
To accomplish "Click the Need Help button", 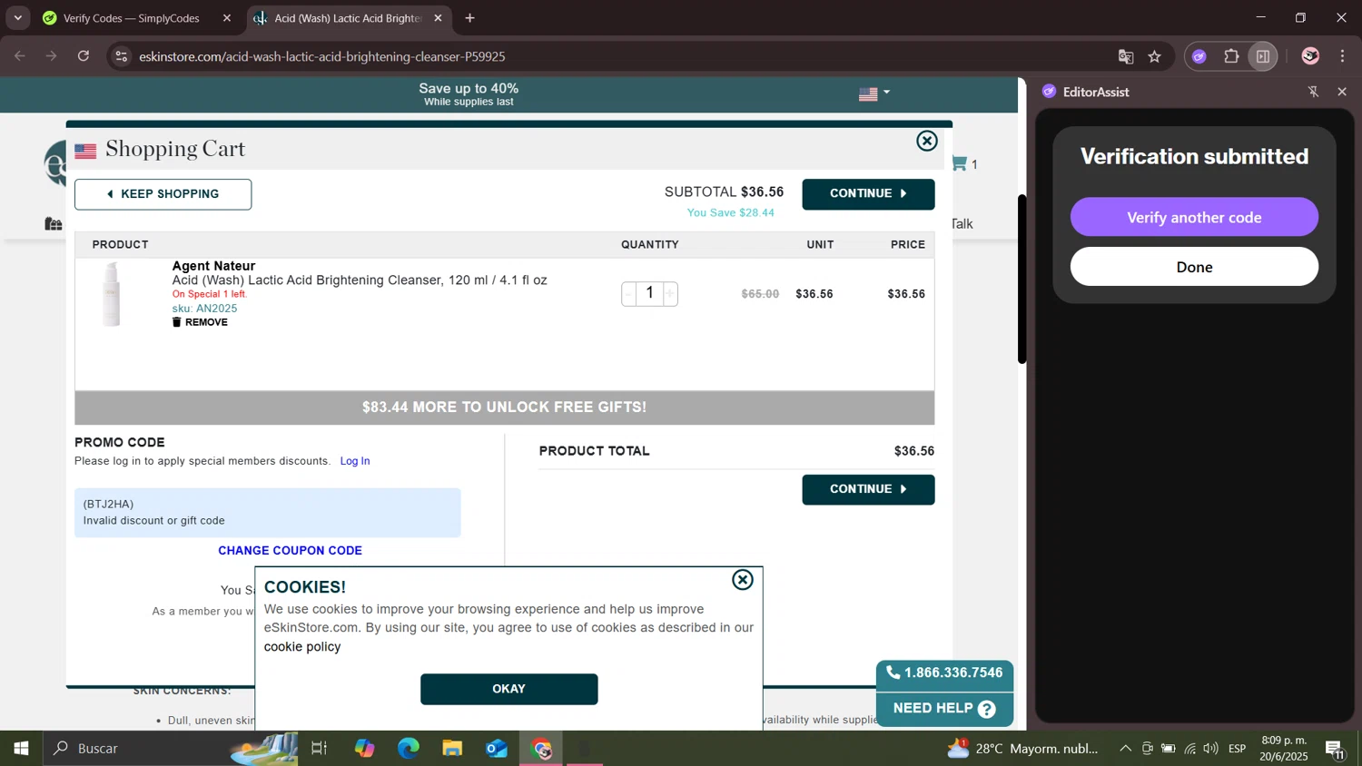I will (x=944, y=709).
